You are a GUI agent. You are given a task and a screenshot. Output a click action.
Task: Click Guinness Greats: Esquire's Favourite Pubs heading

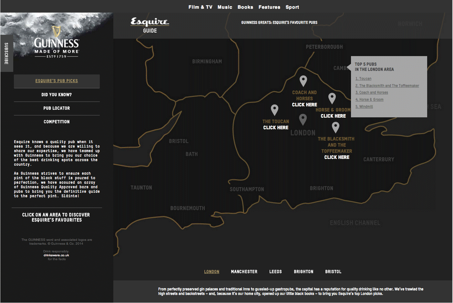[279, 23]
